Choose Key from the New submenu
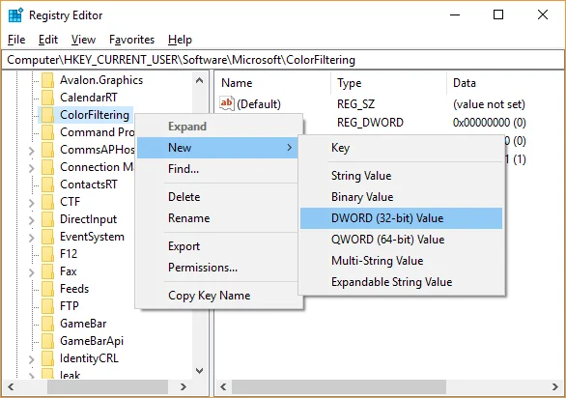The height and width of the screenshot is (398, 566). (x=401, y=148)
